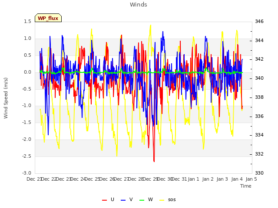Image resolution: width=278 pixels, height=208 pixels.
Task: Click the blue V legend swatch
Action: 123,200
